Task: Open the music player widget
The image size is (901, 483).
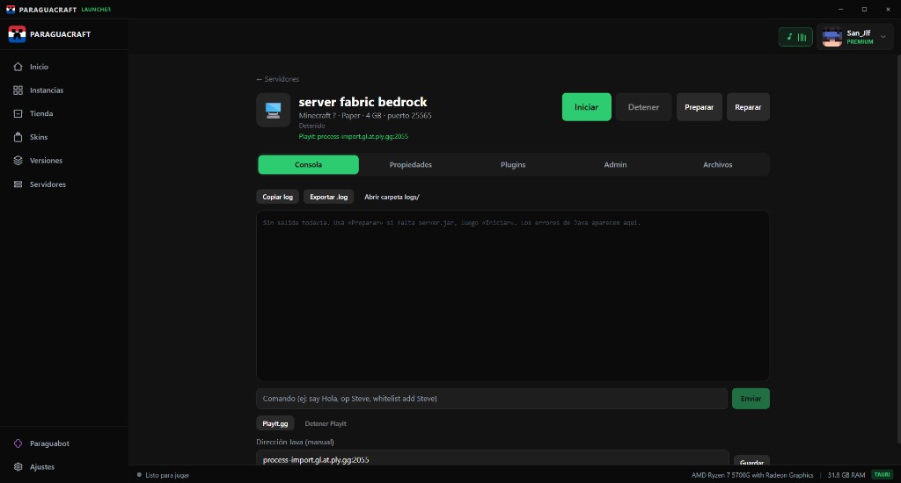Action: pyautogui.click(x=795, y=37)
